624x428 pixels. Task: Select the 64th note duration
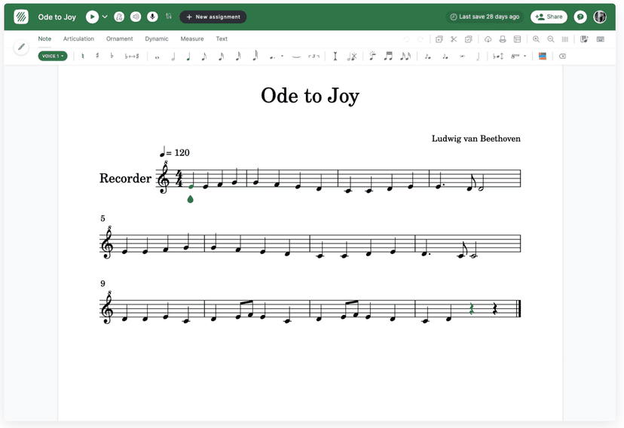pos(255,55)
